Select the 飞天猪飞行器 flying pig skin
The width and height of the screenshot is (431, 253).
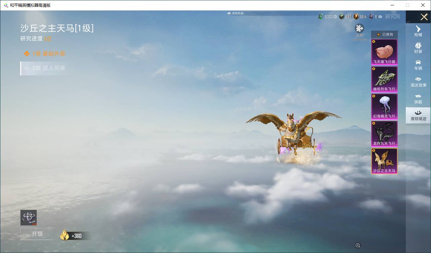pyautogui.click(x=384, y=52)
